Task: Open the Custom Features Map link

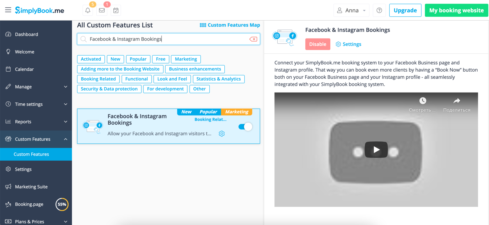Action: click(x=230, y=25)
